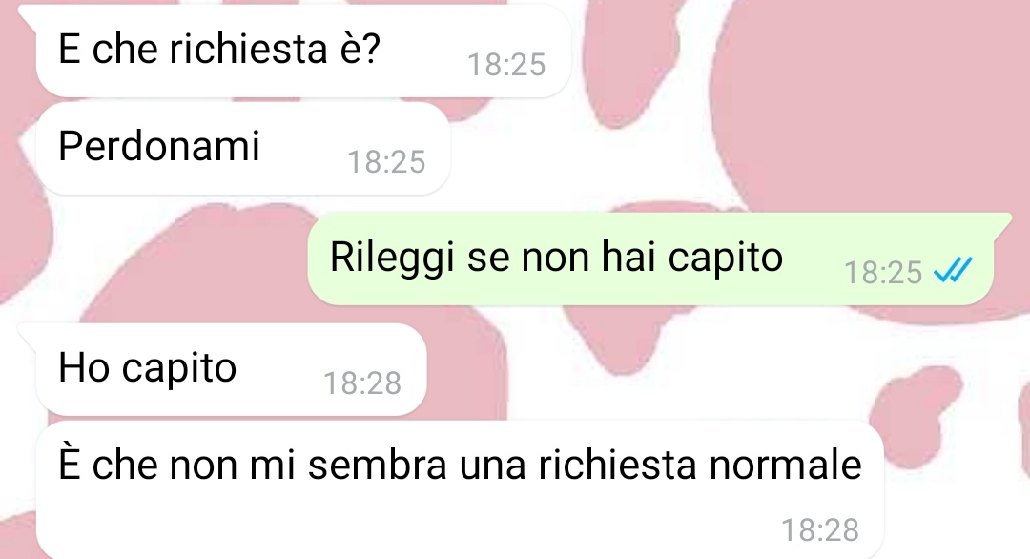Image resolution: width=1030 pixels, height=559 pixels.
Task: Click the word 'Rileggi' in the green bubble
Action: pyautogui.click(x=392, y=257)
